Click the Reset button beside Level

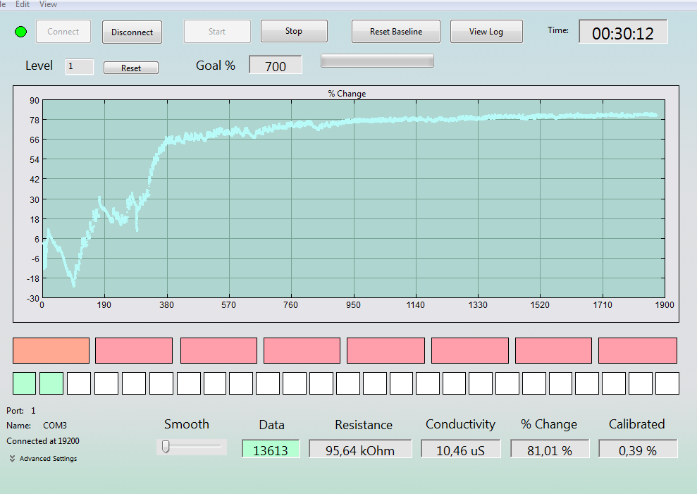coord(131,68)
